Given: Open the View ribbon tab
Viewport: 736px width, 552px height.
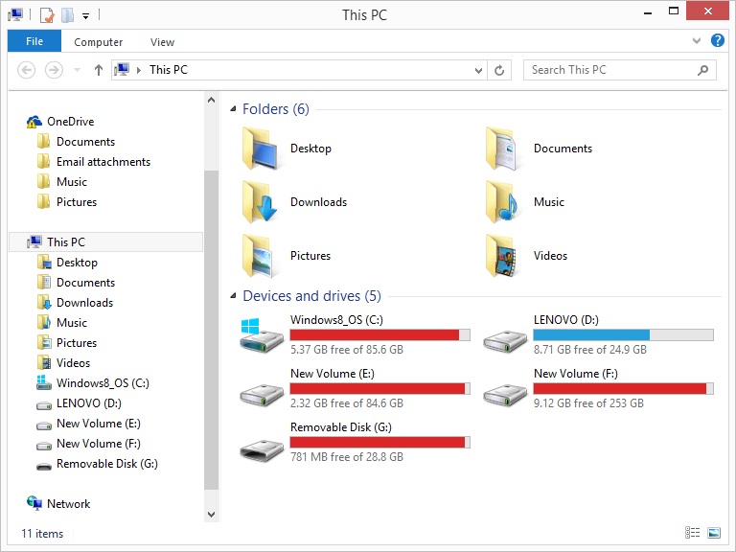Looking at the screenshot, I should 162,42.
